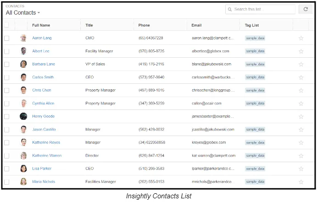Star the Katherine Reyes row
The image size is (317, 202).
point(301,142)
